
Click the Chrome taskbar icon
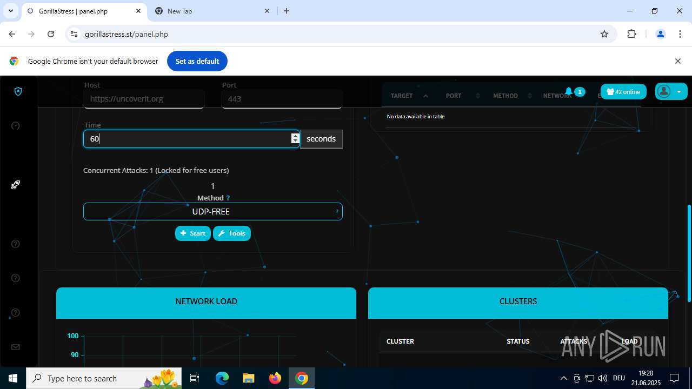302,378
